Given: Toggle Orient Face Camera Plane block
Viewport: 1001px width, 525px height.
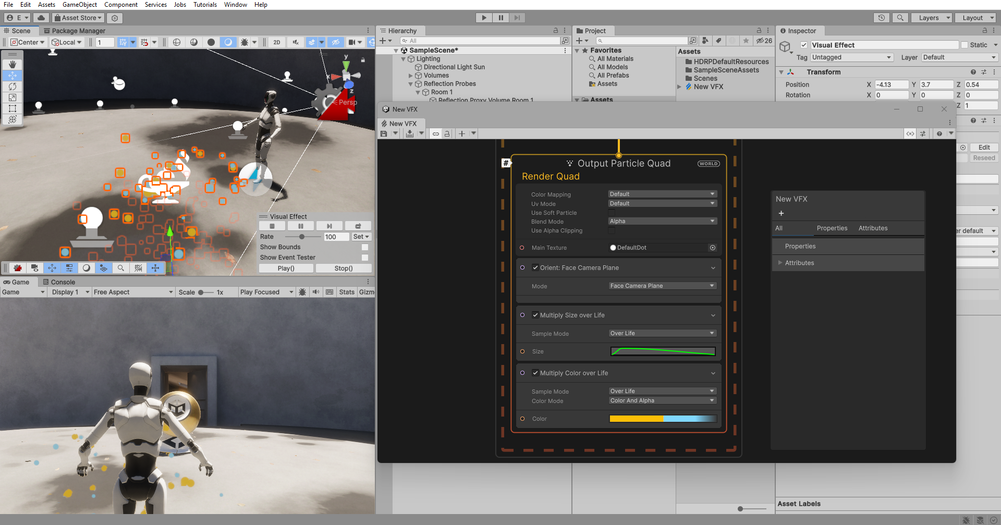Looking at the screenshot, I should (x=535, y=267).
